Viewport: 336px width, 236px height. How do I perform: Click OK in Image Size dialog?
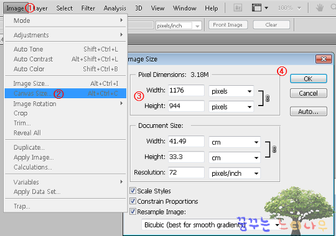tap(309, 78)
